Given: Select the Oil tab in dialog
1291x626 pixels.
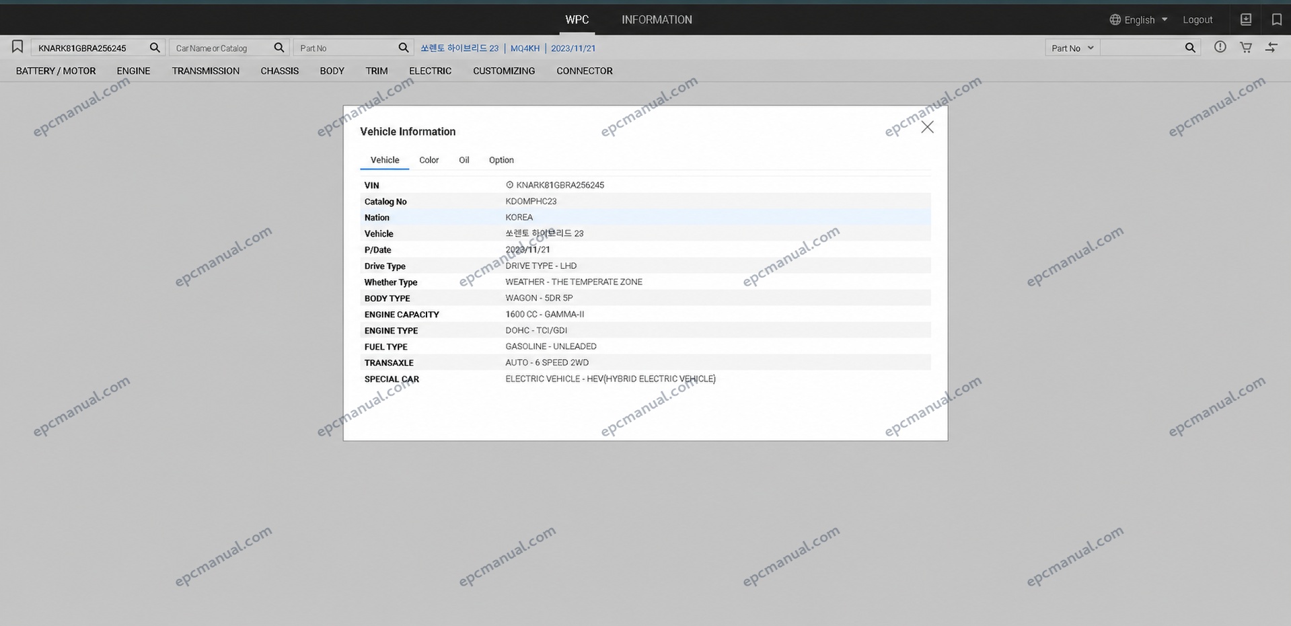Looking at the screenshot, I should point(464,160).
